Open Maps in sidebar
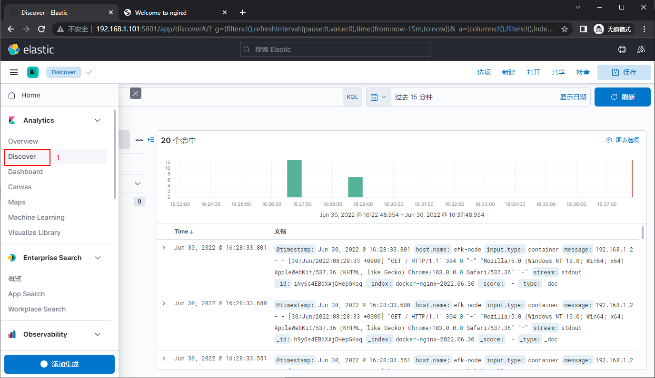This screenshot has width=655, height=378. click(17, 202)
